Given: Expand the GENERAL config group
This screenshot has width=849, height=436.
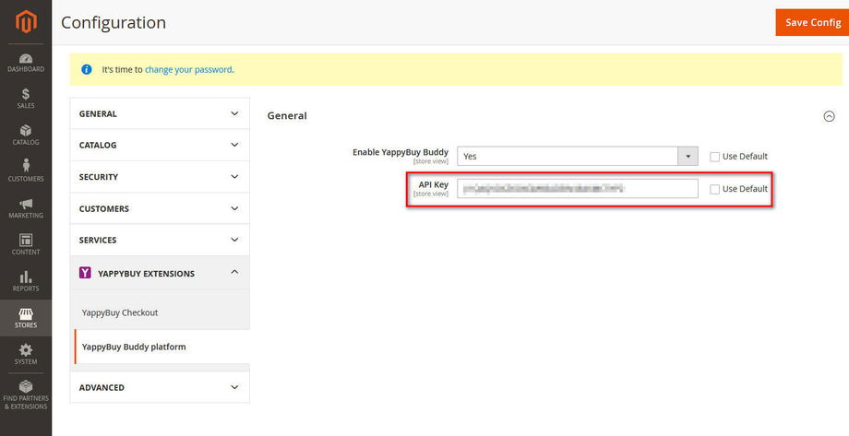Looking at the screenshot, I should click(160, 113).
